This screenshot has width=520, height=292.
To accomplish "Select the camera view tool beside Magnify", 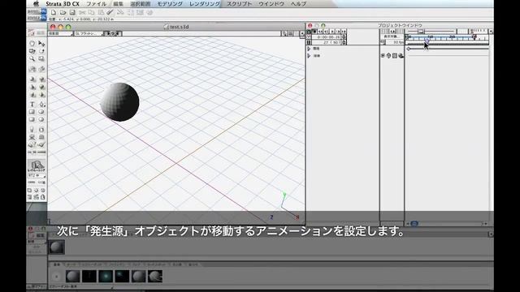I will point(41,58).
